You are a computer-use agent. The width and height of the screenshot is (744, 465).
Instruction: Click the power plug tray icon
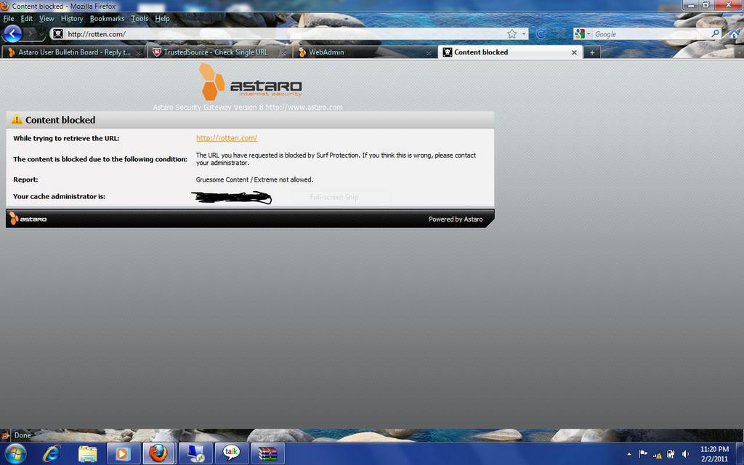pos(671,454)
